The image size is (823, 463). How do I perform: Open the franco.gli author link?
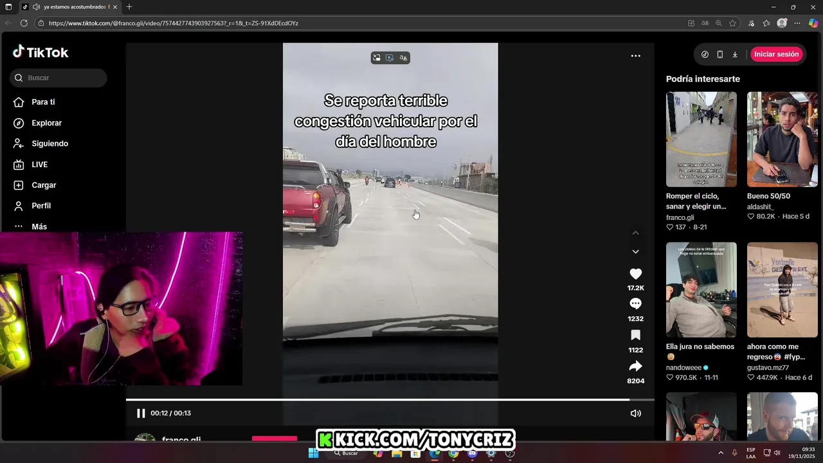[x=680, y=217]
